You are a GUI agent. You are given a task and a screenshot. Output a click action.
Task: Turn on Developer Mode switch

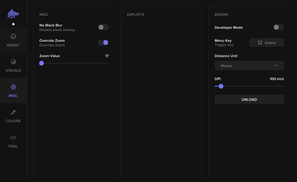click(x=278, y=27)
